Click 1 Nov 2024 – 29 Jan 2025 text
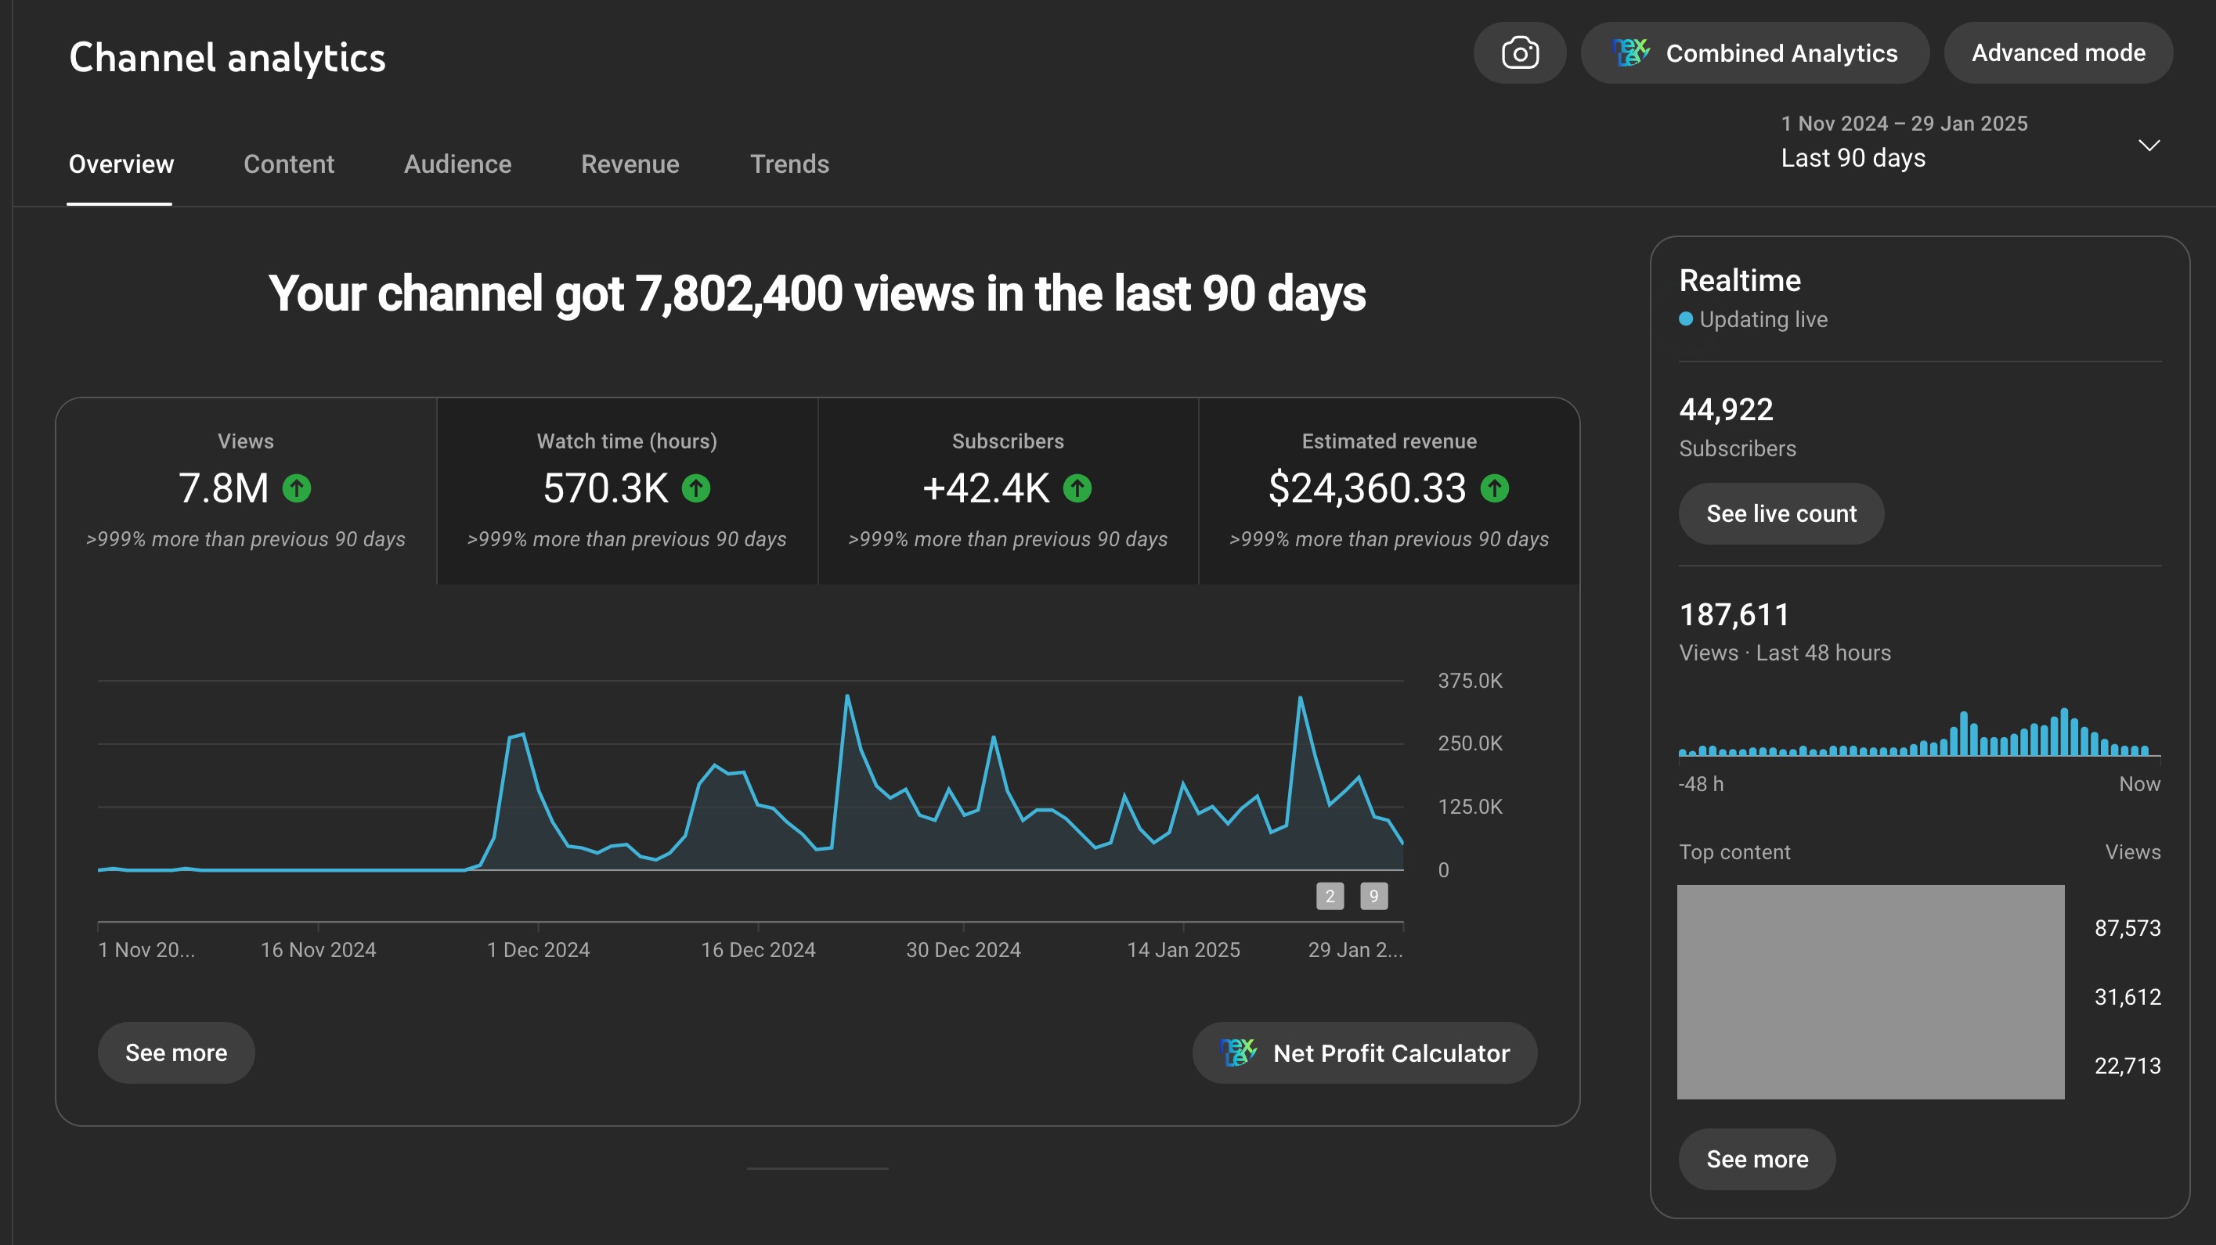 click(x=1904, y=124)
